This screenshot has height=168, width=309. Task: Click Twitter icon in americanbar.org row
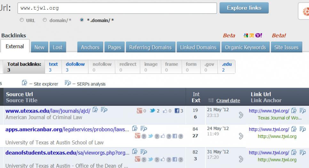tap(151, 136)
